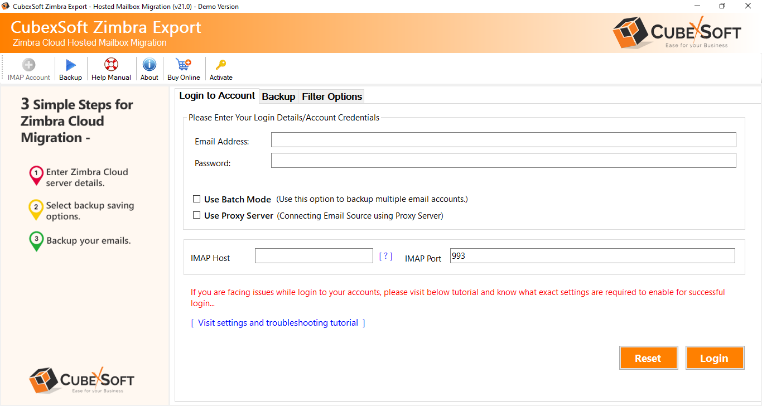Click the IMAP Port field showing 993

click(592, 255)
